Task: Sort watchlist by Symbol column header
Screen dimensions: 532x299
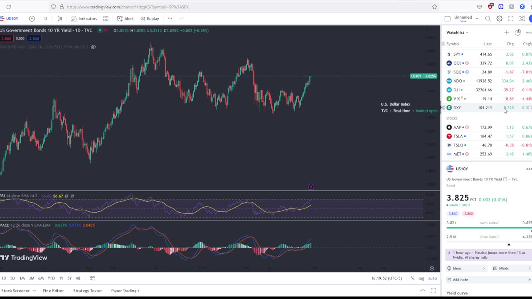Action: pos(453,44)
